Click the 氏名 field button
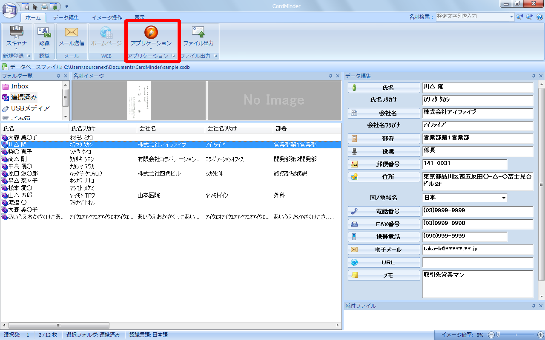 [x=384, y=88]
